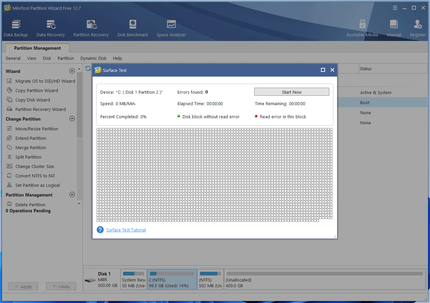Click Partition Recovery Wizard sidebar icon
The width and height of the screenshot is (430, 303).
[x=9, y=109]
